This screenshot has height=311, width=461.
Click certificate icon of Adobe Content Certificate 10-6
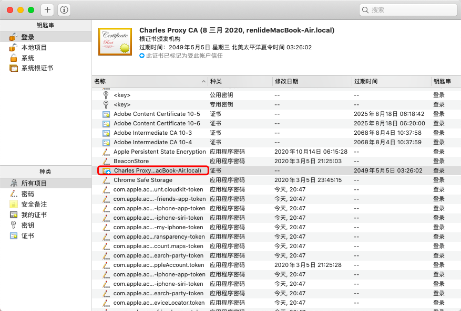click(106, 124)
